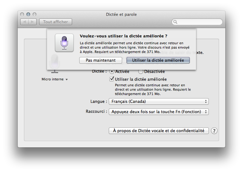
Task: Open the Raccourci dropdown menu
Action: pos(159,112)
